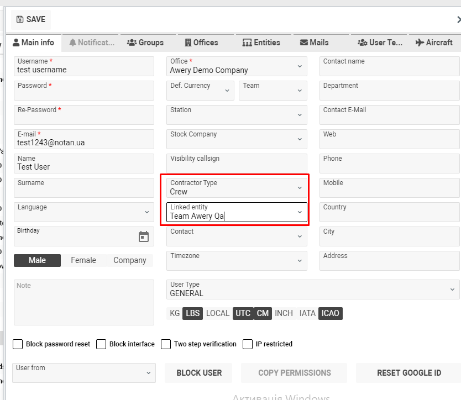
Task: Enable Block password reset checkbox
Action: 18,344
